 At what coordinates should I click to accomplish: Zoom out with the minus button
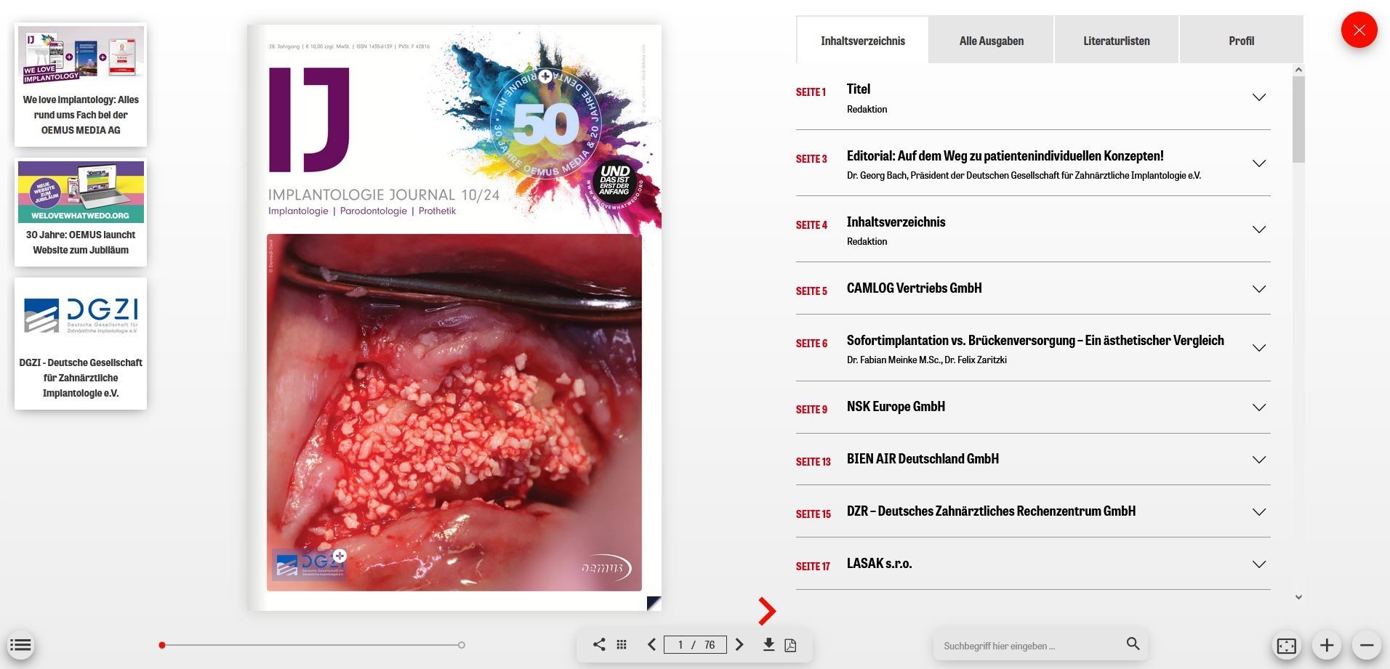[x=1366, y=645]
